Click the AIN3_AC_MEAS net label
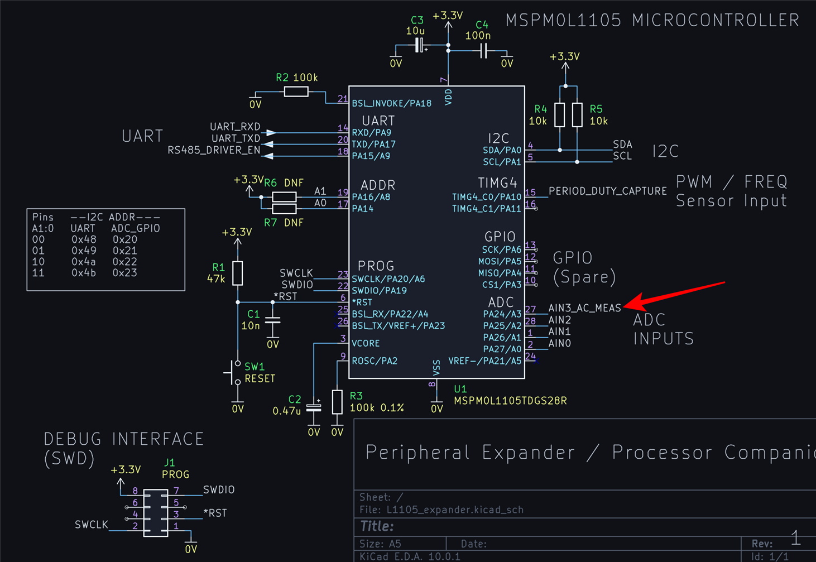The image size is (816, 562). click(x=584, y=308)
